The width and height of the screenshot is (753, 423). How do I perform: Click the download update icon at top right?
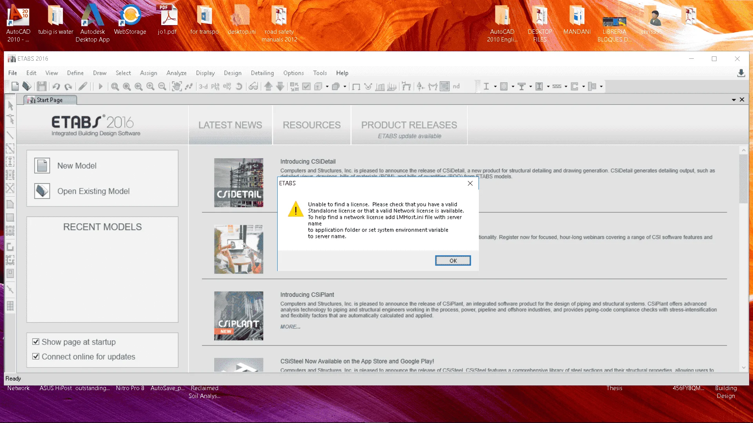point(741,73)
